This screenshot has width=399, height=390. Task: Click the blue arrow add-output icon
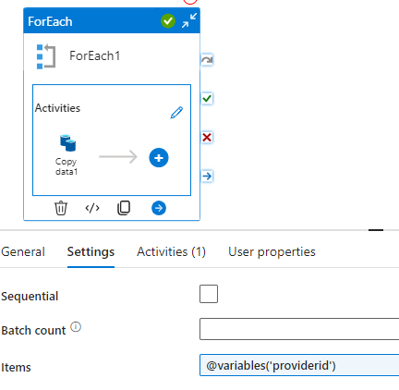click(x=159, y=208)
